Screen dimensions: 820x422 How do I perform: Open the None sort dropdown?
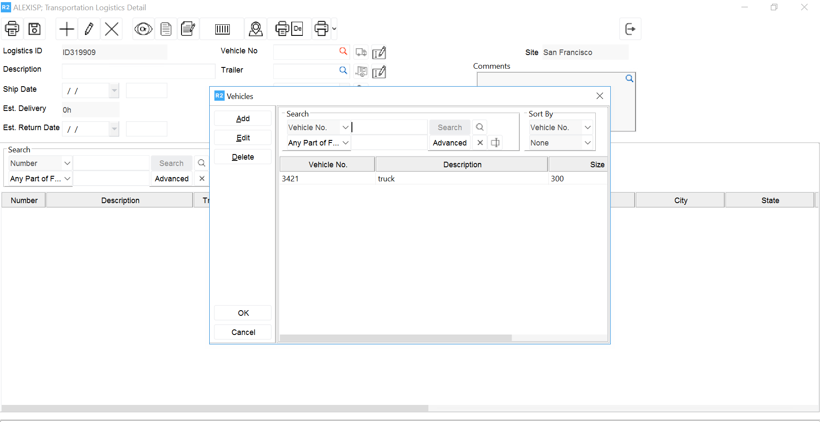point(588,143)
